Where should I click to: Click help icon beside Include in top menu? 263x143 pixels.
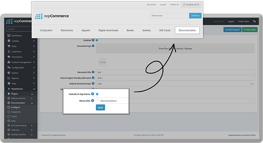(x=92, y=94)
